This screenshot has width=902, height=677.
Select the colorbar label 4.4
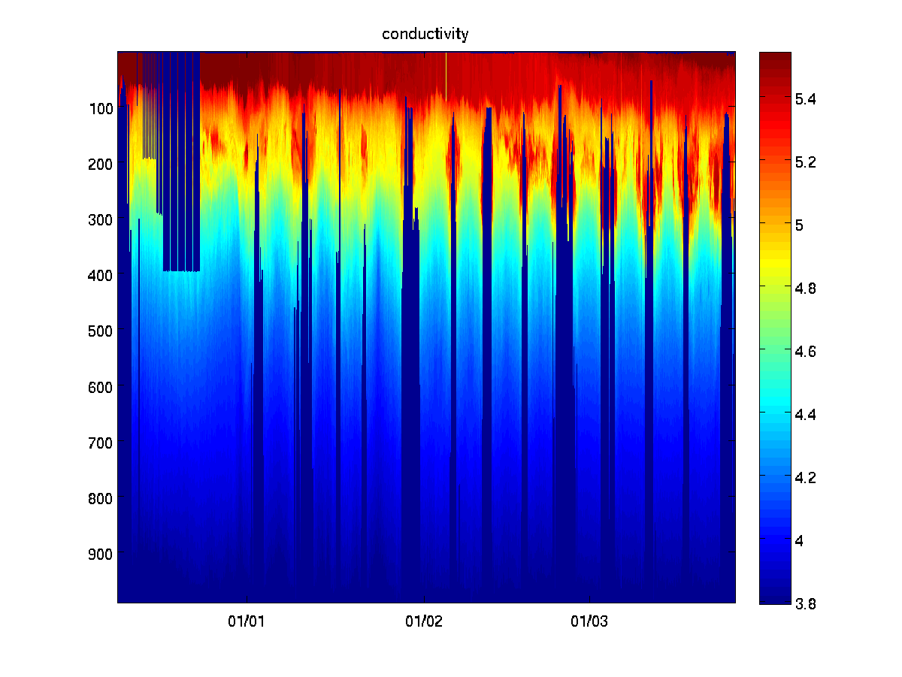pos(807,414)
